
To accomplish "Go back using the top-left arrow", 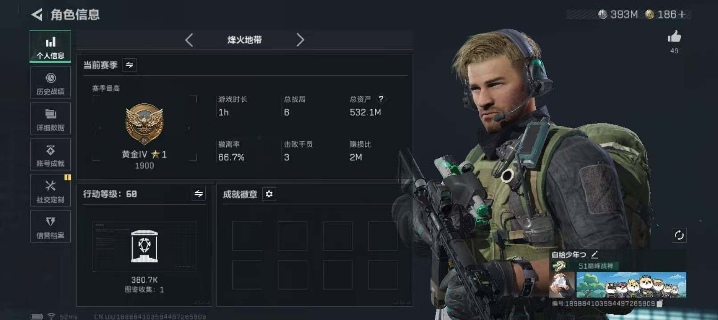I will pyautogui.click(x=37, y=15).
